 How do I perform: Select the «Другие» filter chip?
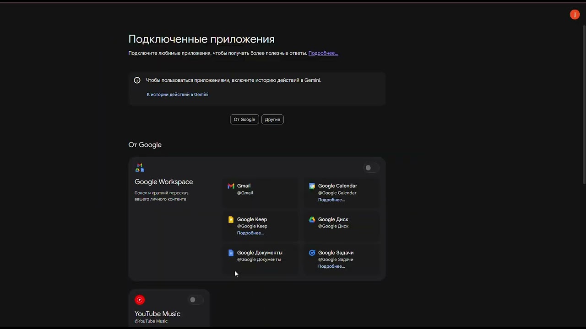click(272, 119)
